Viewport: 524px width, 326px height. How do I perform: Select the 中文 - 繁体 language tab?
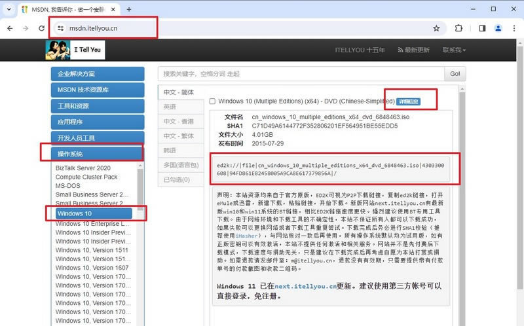[x=178, y=136]
